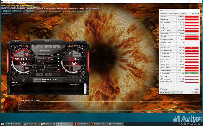Expand Memory Clock sensor dropdown
203x126 pixels.
point(175,19)
